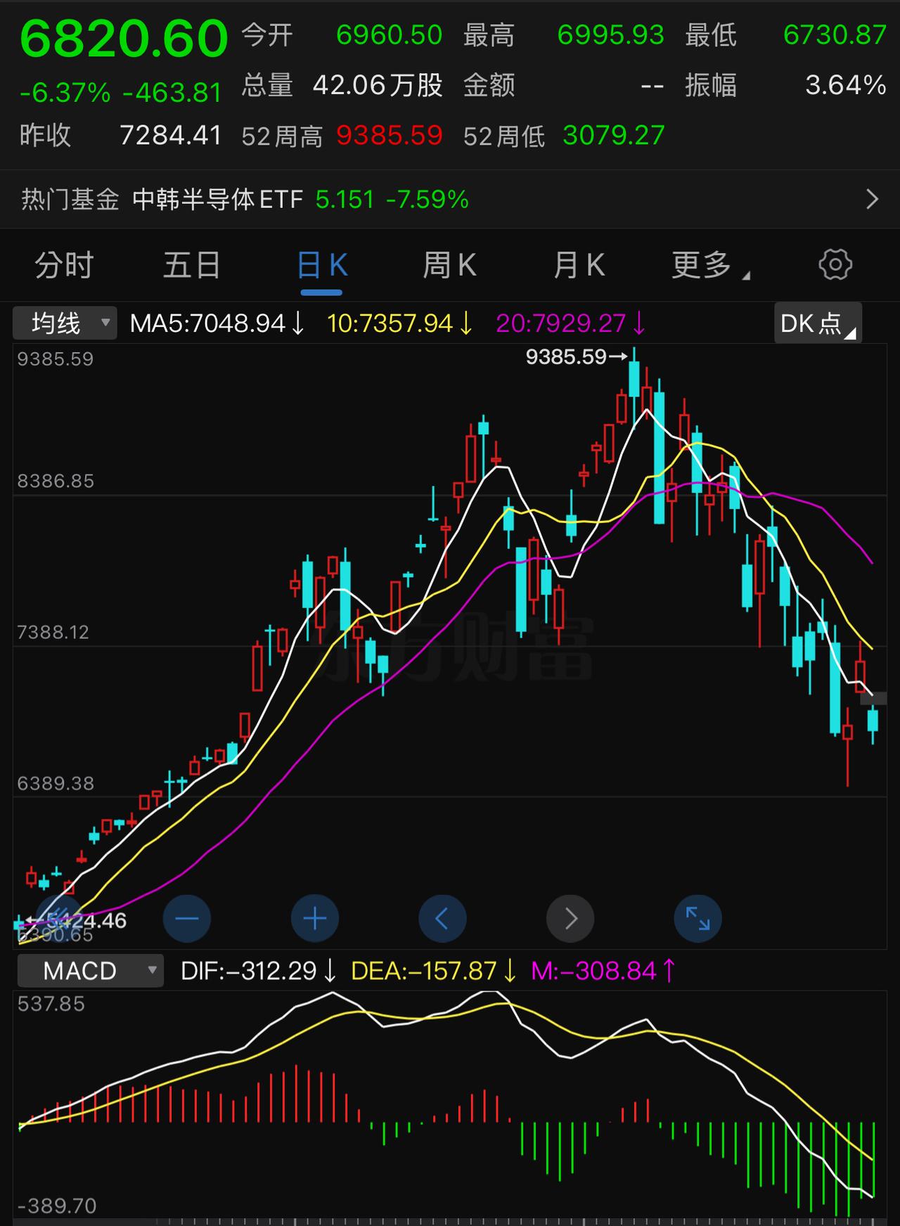Image resolution: width=900 pixels, height=1226 pixels.
Task: Expand the 更多 period menu
Action: coord(710,266)
